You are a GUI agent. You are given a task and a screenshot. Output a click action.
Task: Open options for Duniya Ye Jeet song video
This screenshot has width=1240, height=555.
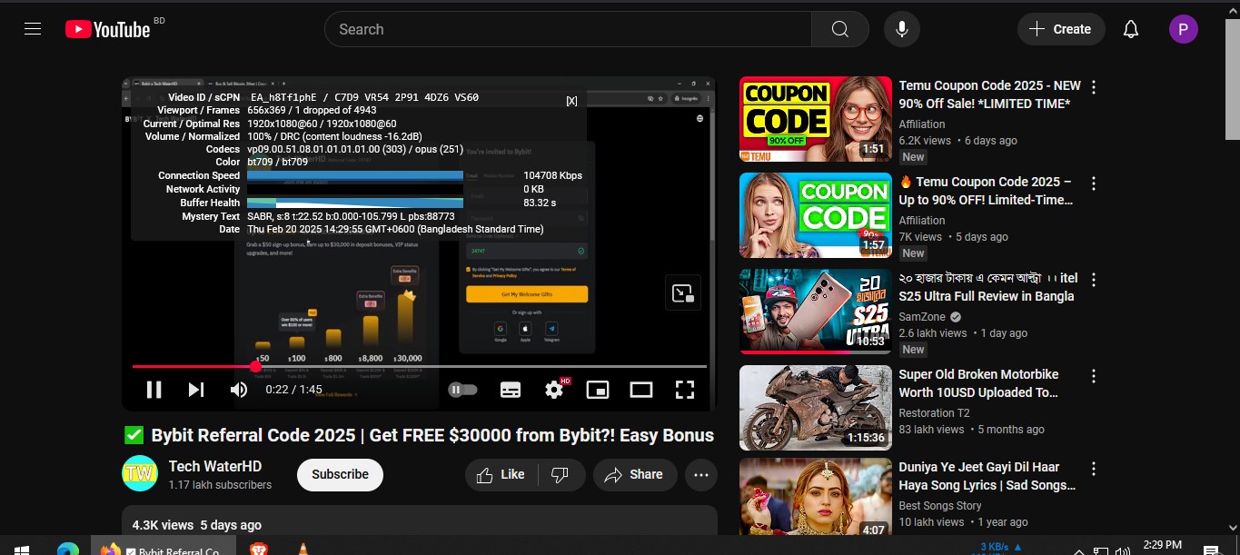1094,469
